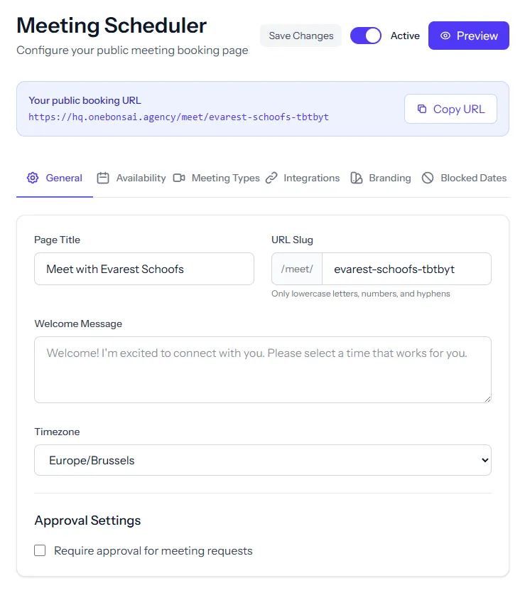Open the Timezone dropdown
525x598 pixels.
(x=263, y=460)
